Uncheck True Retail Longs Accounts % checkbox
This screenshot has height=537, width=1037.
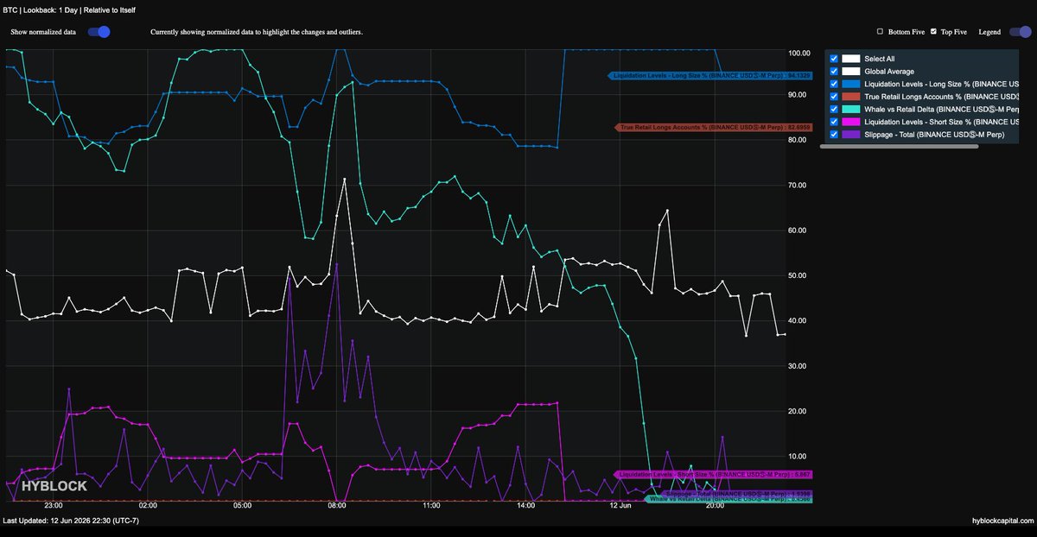pos(834,97)
